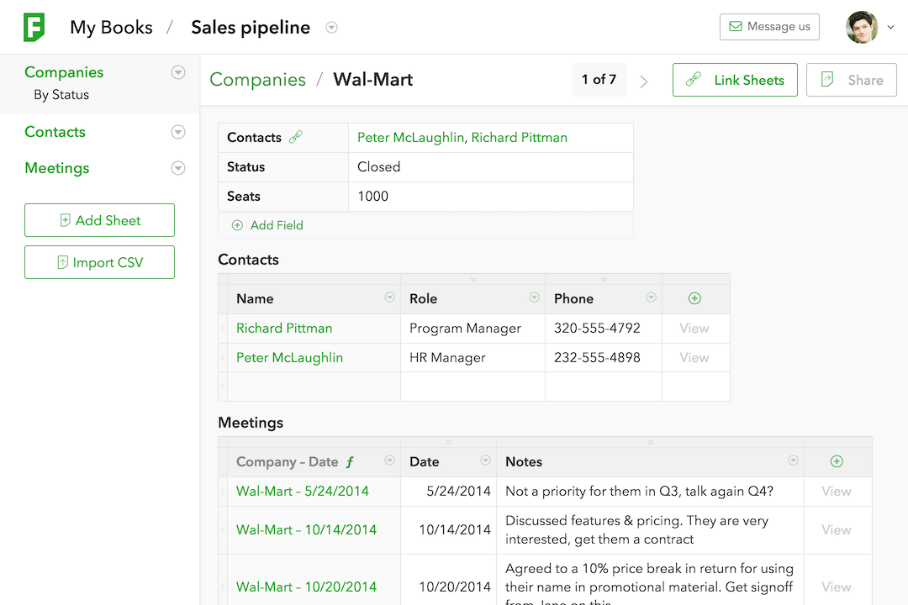Screen dimensions: 908x605
Task: Click the Import CSV button
Action: tap(99, 262)
